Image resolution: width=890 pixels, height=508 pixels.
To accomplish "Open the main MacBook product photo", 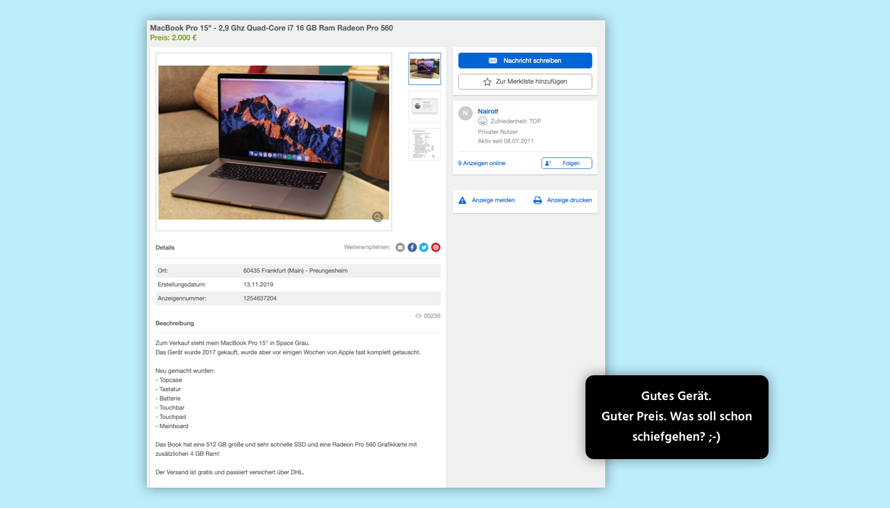I will [273, 142].
